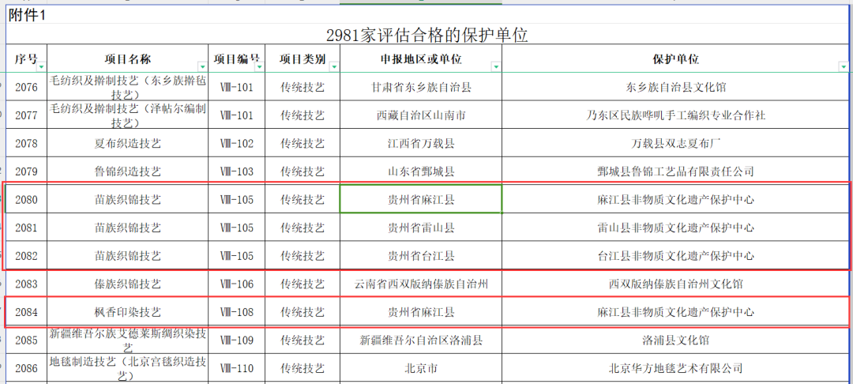Image resolution: width=853 pixels, height=384 pixels.
Task: Open the 项目编号 column filter dropdown
Action: [x=258, y=66]
